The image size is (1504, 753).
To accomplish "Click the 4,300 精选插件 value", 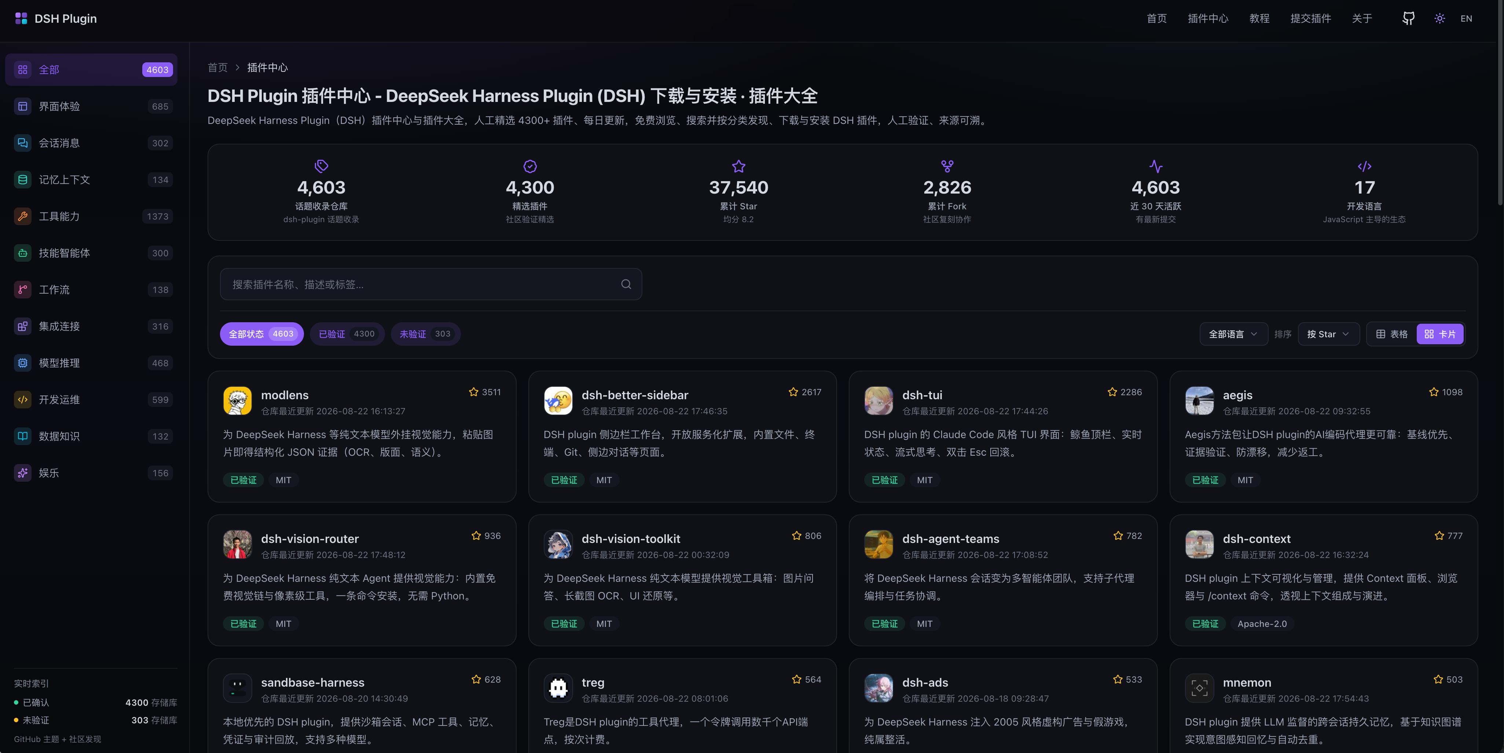I will [x=530, y=187].
